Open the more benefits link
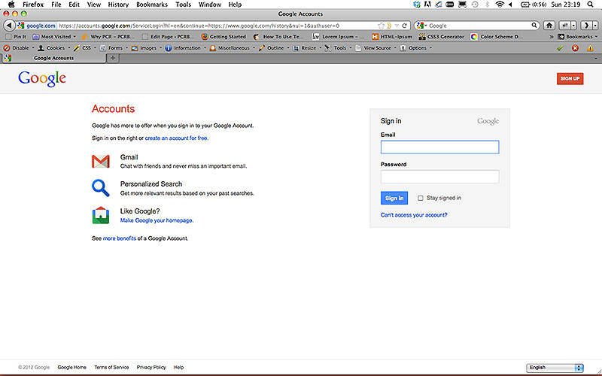 pyautogui.click(x=120, y=238)
